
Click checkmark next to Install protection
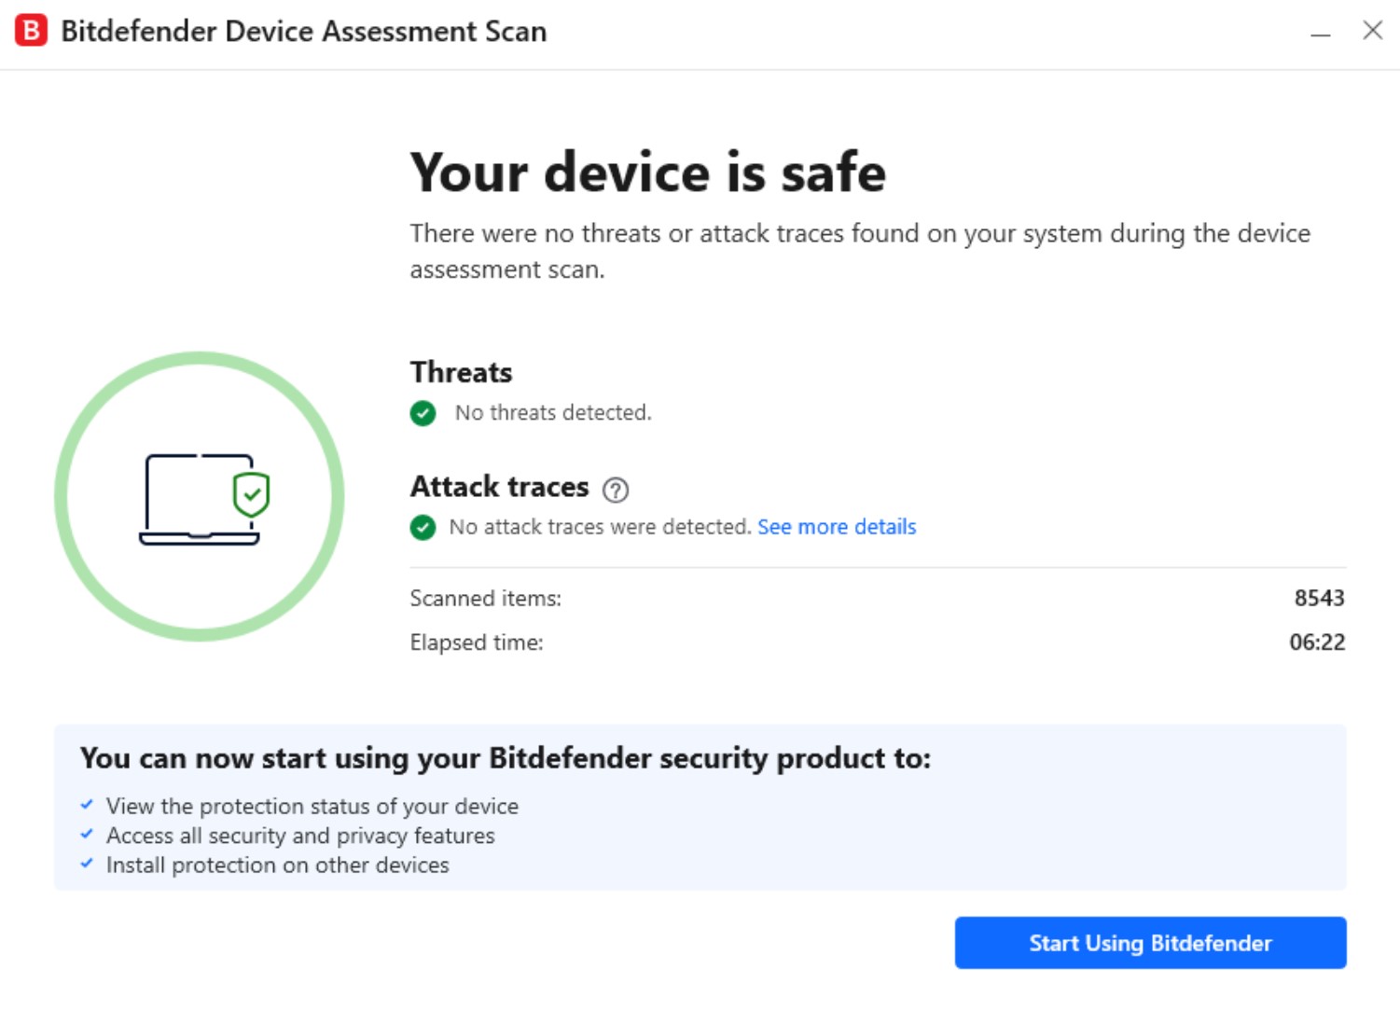87,864
